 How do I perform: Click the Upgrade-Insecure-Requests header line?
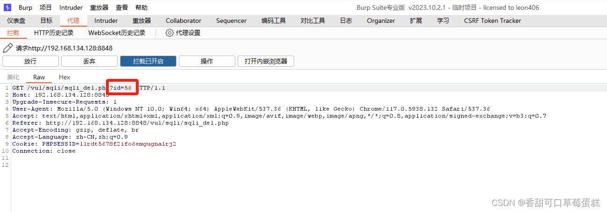click(x=64, y=102)
